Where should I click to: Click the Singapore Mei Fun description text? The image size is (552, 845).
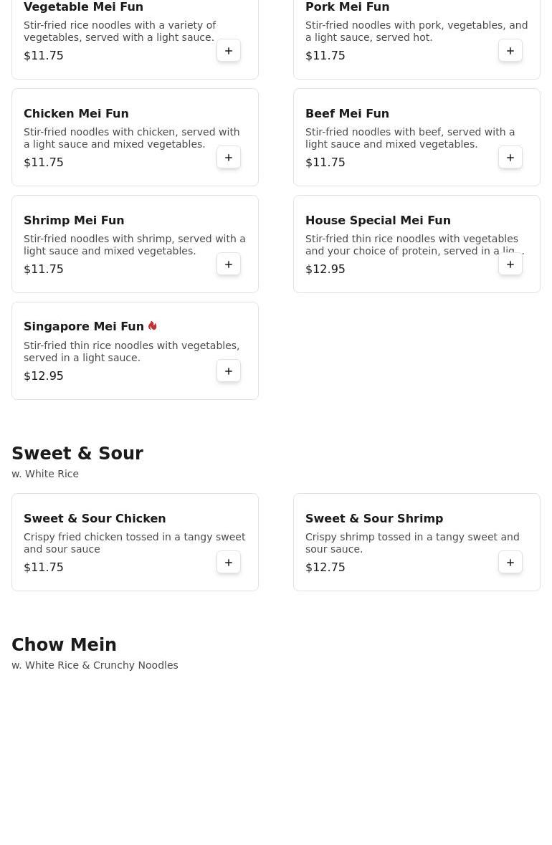[131, 351]
